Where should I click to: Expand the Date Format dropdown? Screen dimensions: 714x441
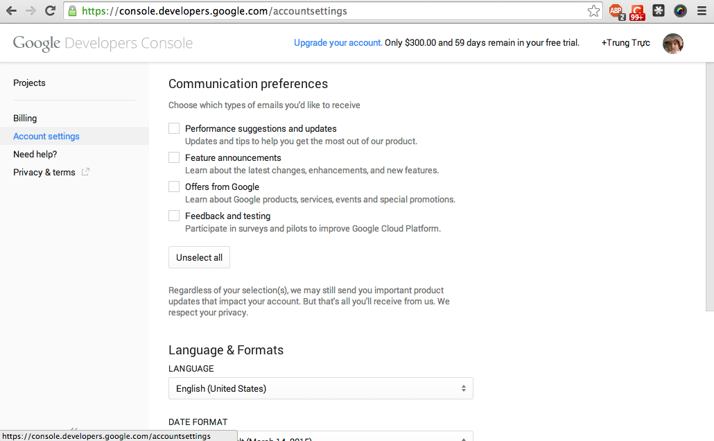click(x=320, y=436)
